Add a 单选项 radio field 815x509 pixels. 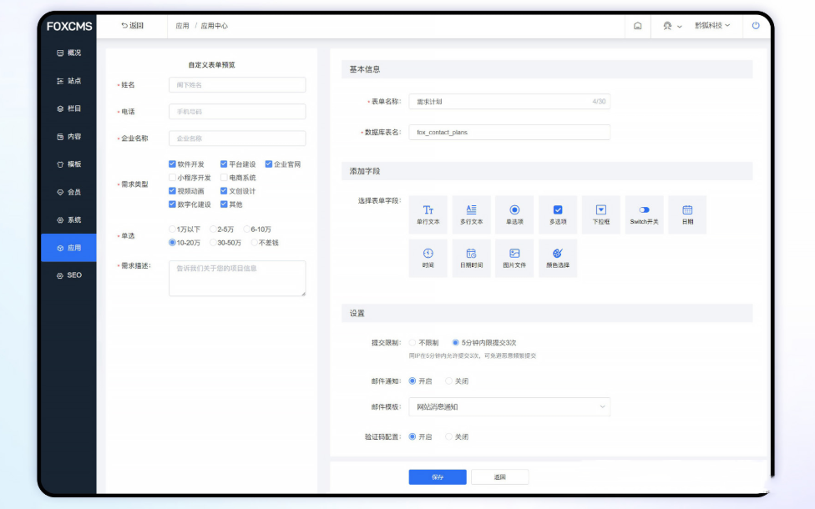point(515,214)
